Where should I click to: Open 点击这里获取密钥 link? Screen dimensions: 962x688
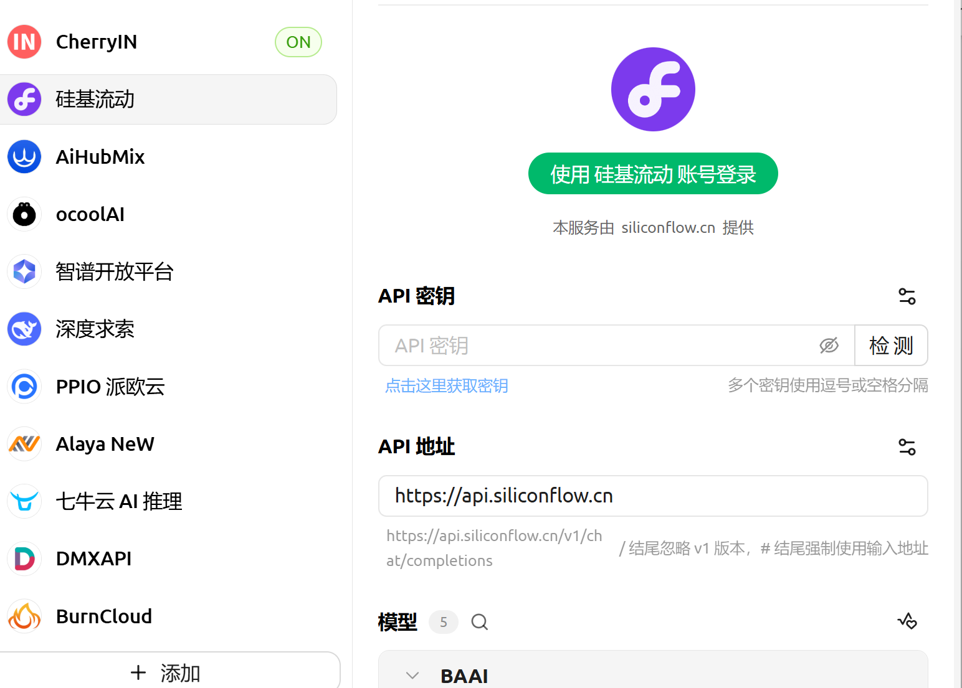pos(447,386)
